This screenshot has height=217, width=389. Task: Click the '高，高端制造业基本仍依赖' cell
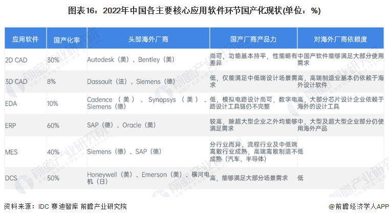coord(340,81)
